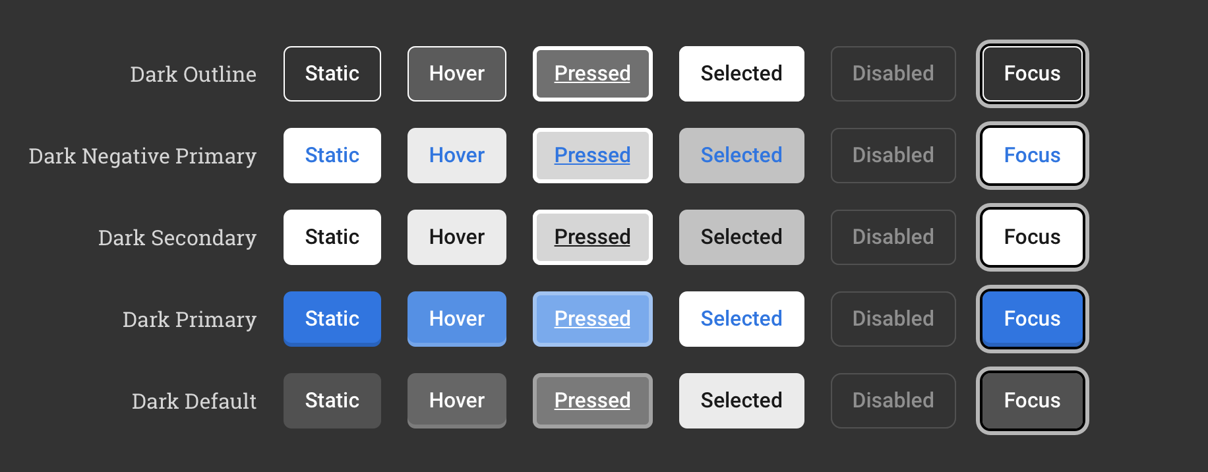Click the Dark Negative Primary Focus button
The width and height of the screenshot is (1208, 472).
click(x=1032, y=156)
